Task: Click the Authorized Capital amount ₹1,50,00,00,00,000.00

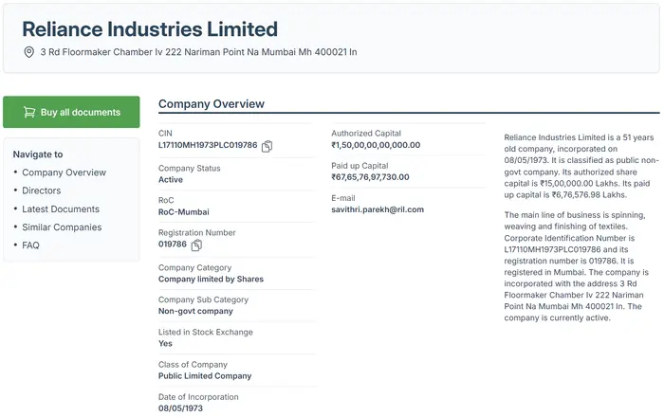Action: 376,145
